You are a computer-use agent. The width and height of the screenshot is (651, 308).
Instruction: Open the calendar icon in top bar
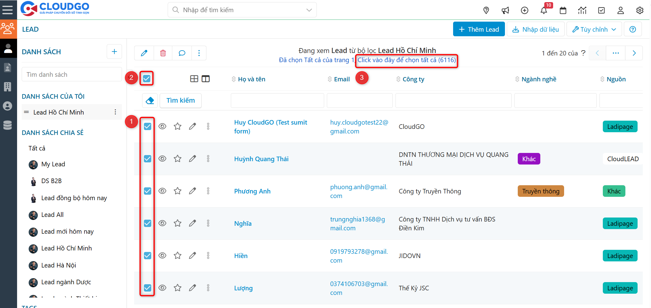(563, 10)
